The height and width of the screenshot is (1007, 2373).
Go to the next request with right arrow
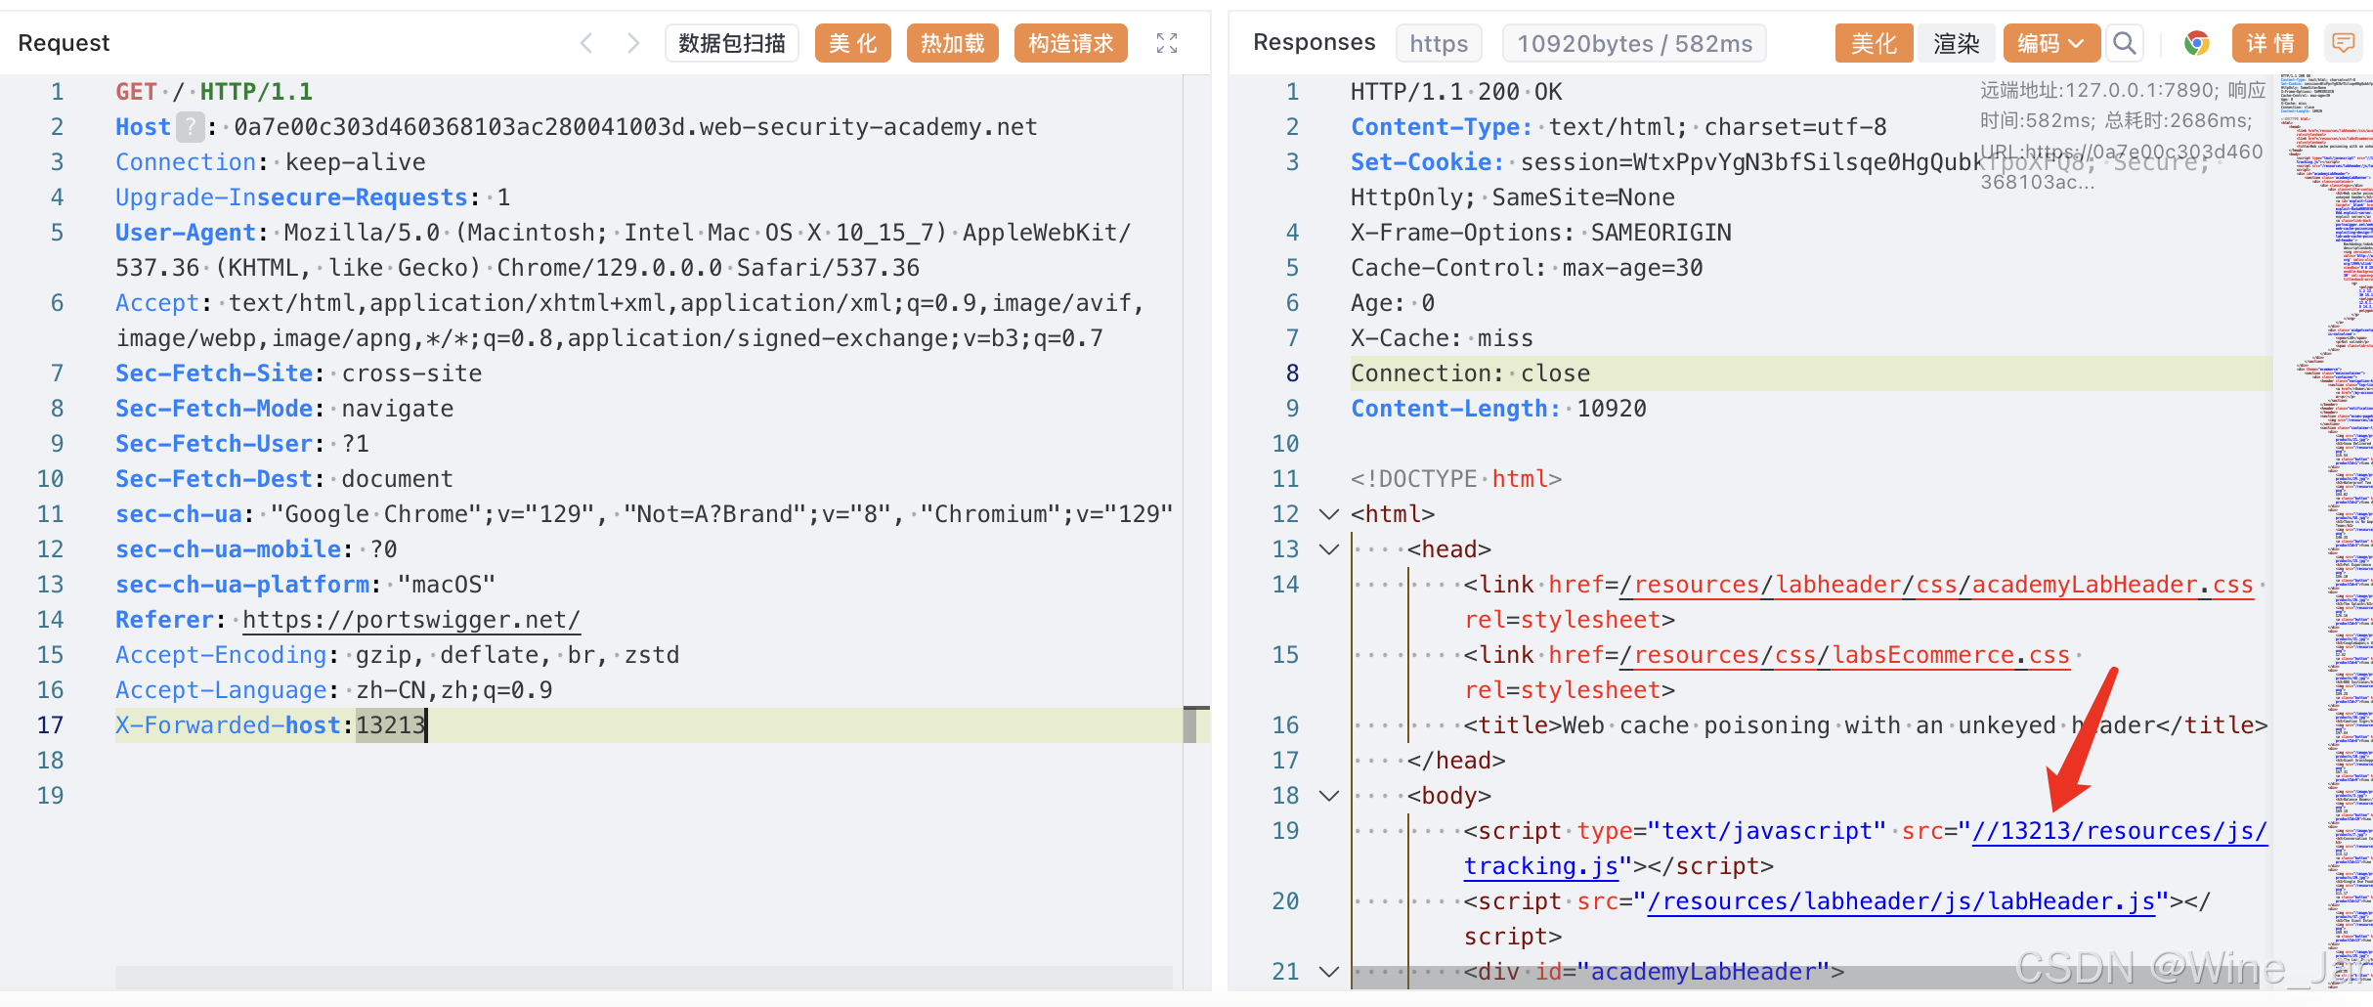tap(633, 43)
